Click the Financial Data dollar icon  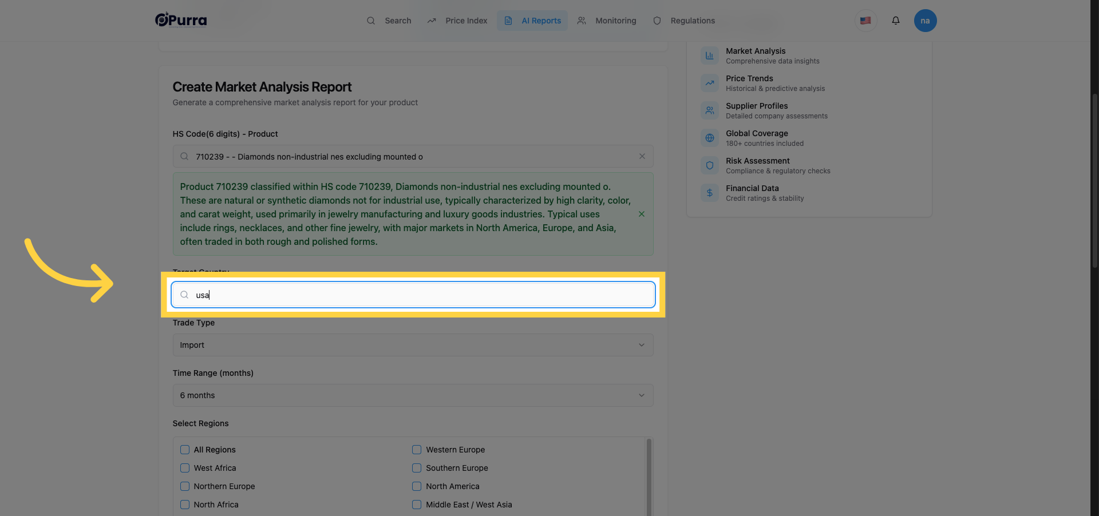[710, 193]
